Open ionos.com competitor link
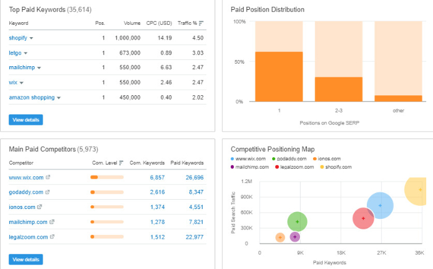433x269 pixels. 22,207
